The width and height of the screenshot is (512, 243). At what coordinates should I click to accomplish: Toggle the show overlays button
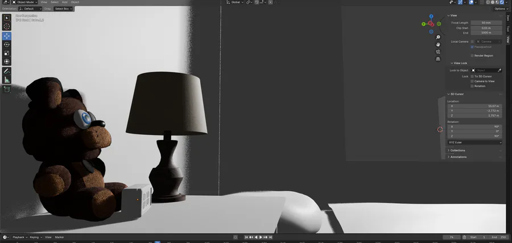471,2
